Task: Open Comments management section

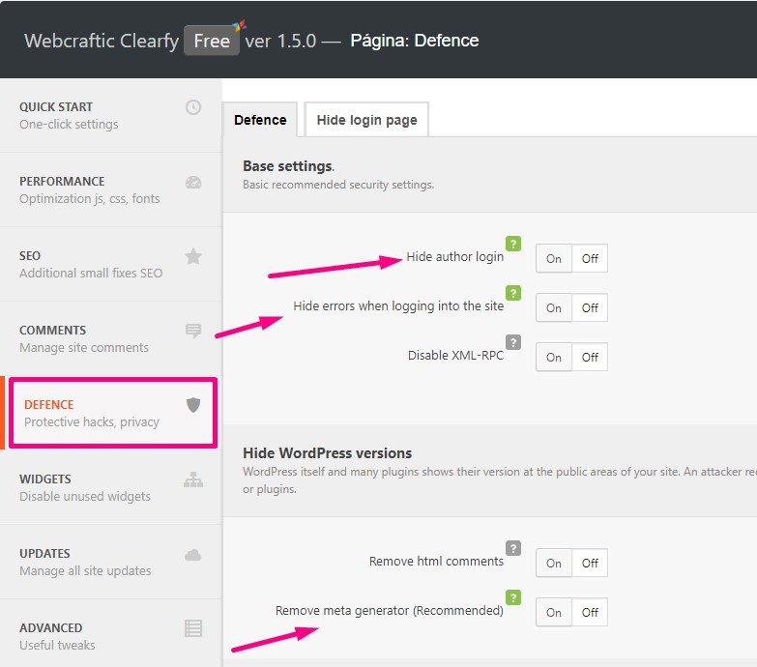Action: tap(111, 338)
